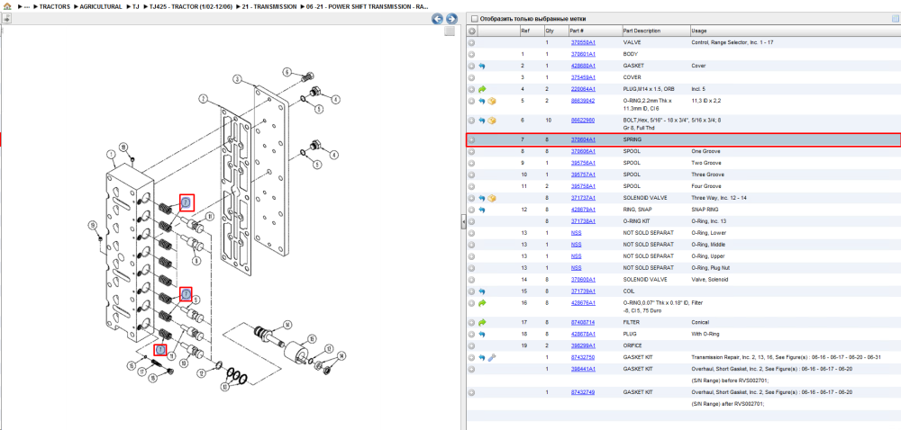Add SPRING row using its circle icon
Viewport: 901px width, 430px height.
click(472, 140)
